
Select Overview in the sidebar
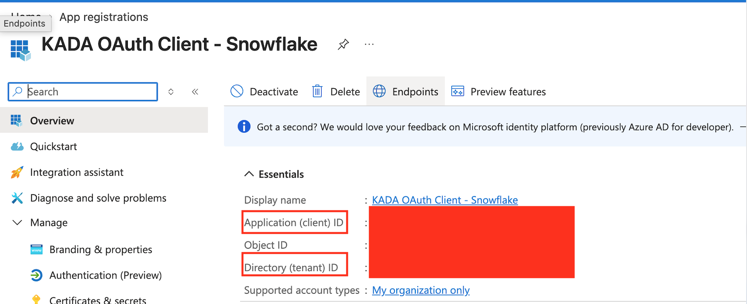pyautogui.click(x=52, y=121)
